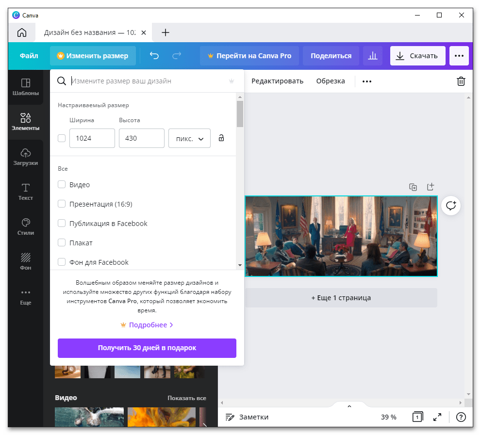
Task: Open the Файл menu
Action: (29, 56)
